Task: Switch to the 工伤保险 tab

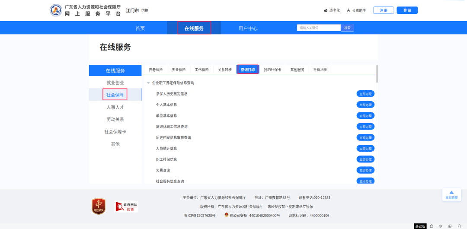Action: 202,70
